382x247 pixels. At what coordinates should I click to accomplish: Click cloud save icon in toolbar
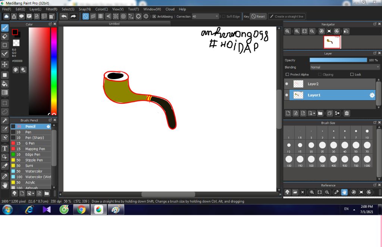coord(6,16)
